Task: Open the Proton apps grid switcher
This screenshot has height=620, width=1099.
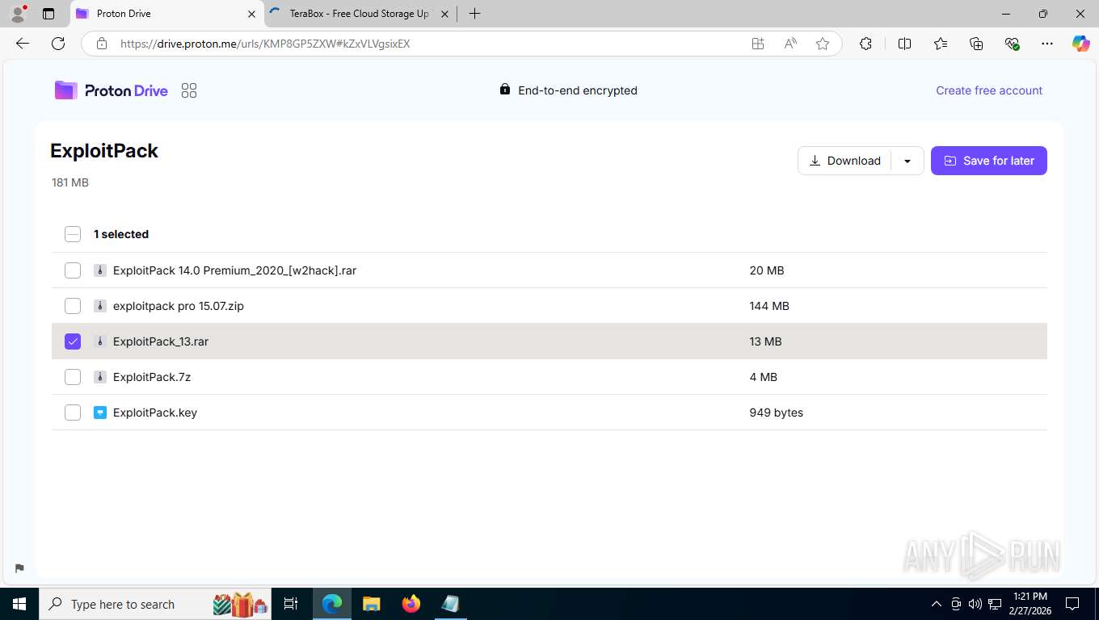Action: pyautogui.click(x=189, y=90)
